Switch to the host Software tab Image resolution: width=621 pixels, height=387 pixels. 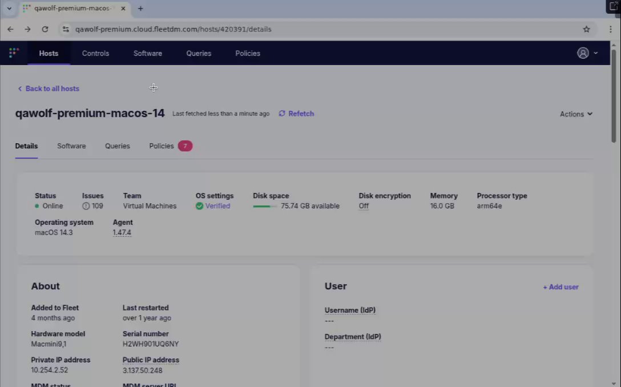coord(71,146)
